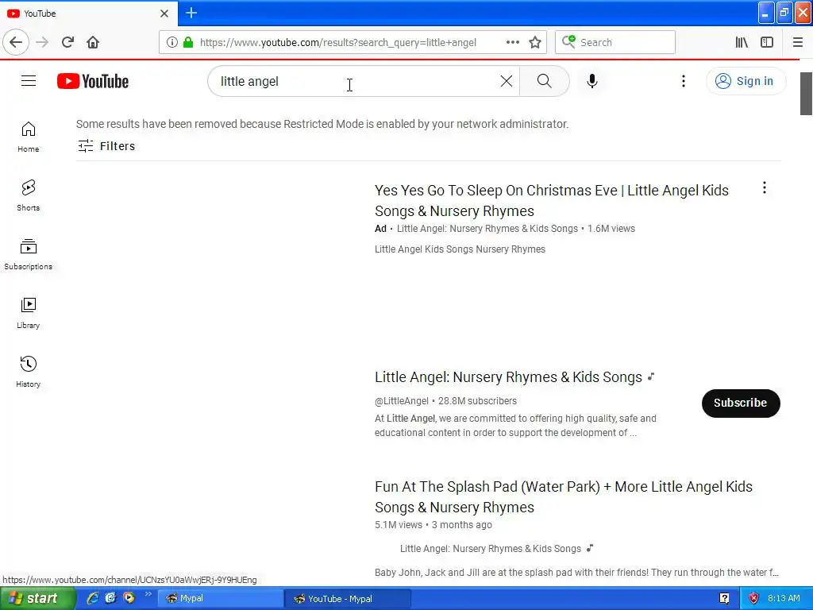Click the Splash Pad video description text

576,573
